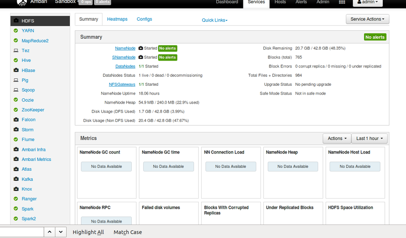The width and height of the screenshot is (406, 238).
Task: Go to the Dashboard menu
Action: coord(227,2)
